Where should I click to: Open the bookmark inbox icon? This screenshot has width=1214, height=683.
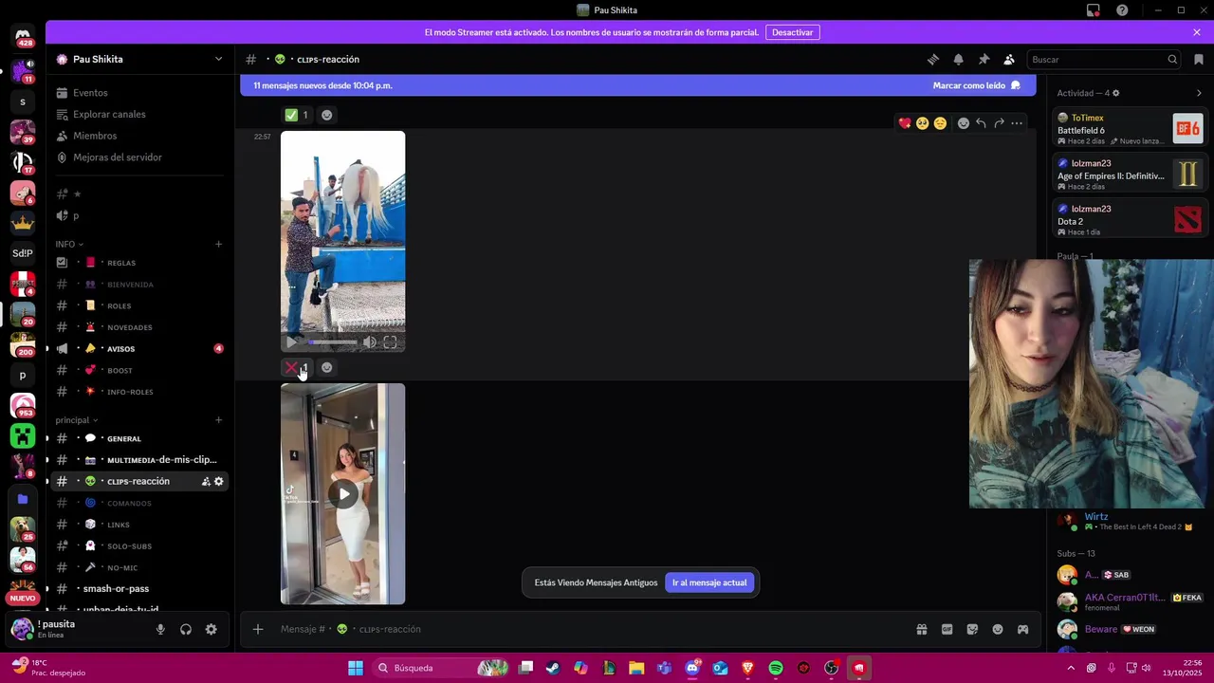point(1199,59)
